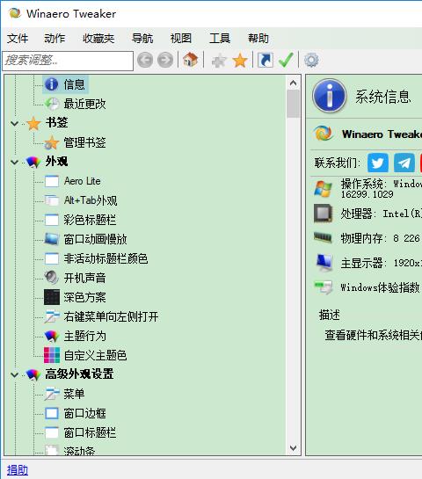Click the dark square icon for 深色方案
The image size is (422, 479).
(52, 297)
